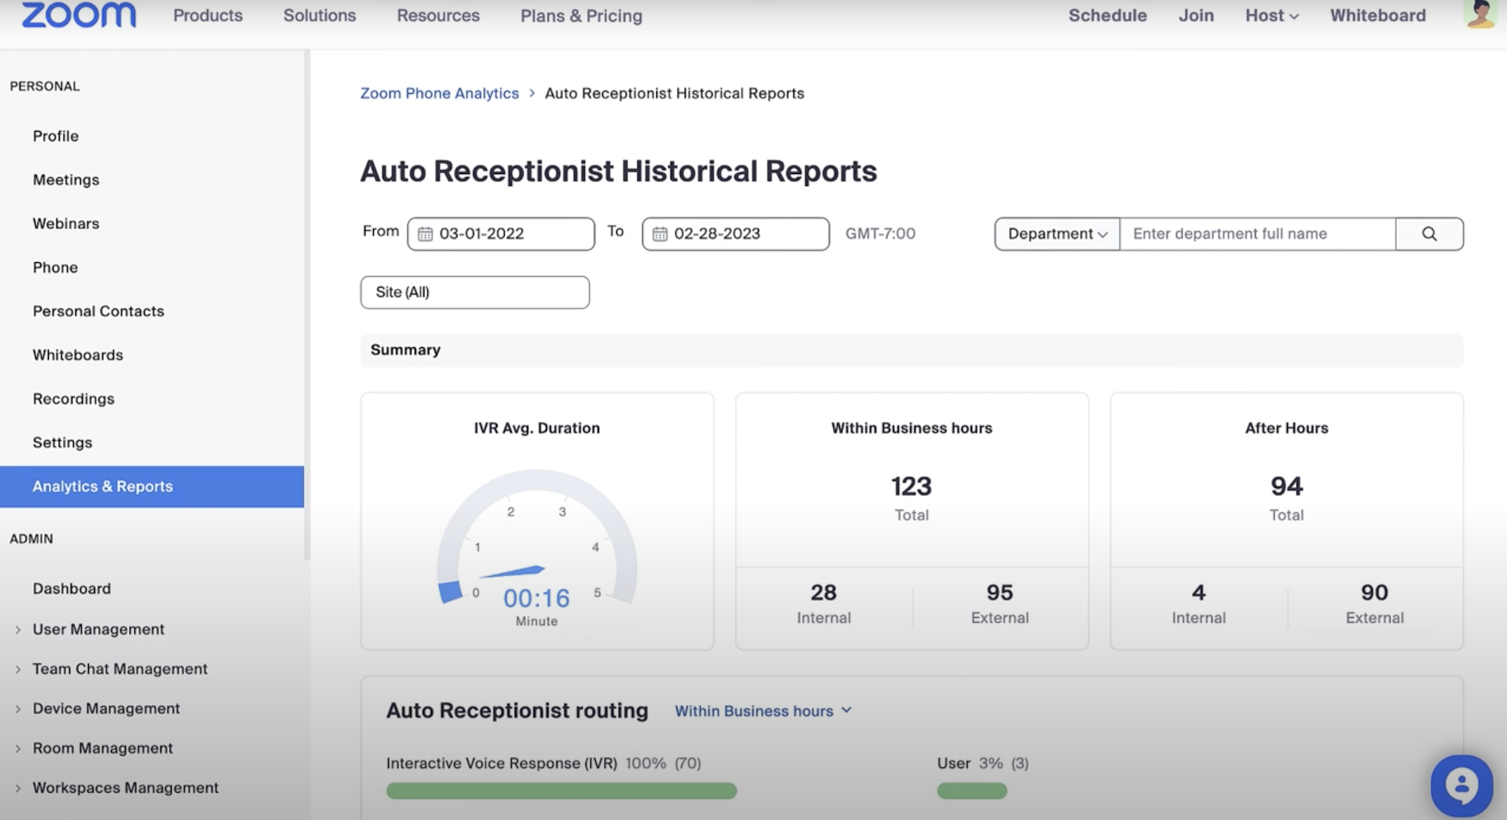Image resolution: width=1507 pixels, height=820 pixels.
Task: Expand Room Management section
Action: pyautogui.click(x=94, y=748)
